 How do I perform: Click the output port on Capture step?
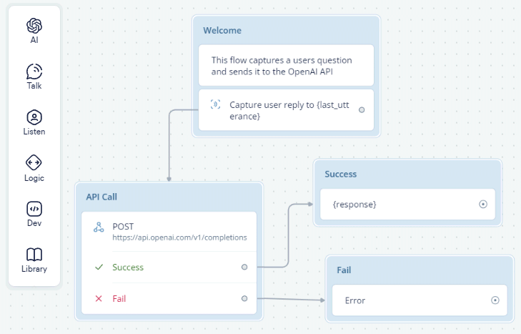362,110
